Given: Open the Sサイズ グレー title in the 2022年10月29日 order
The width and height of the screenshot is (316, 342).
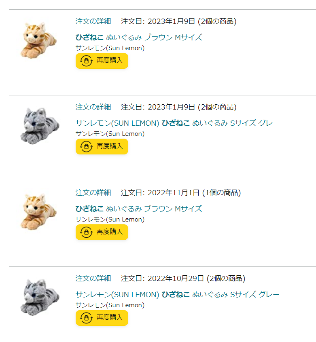Looking at the screenshot, I should click(x=177, y=295).
